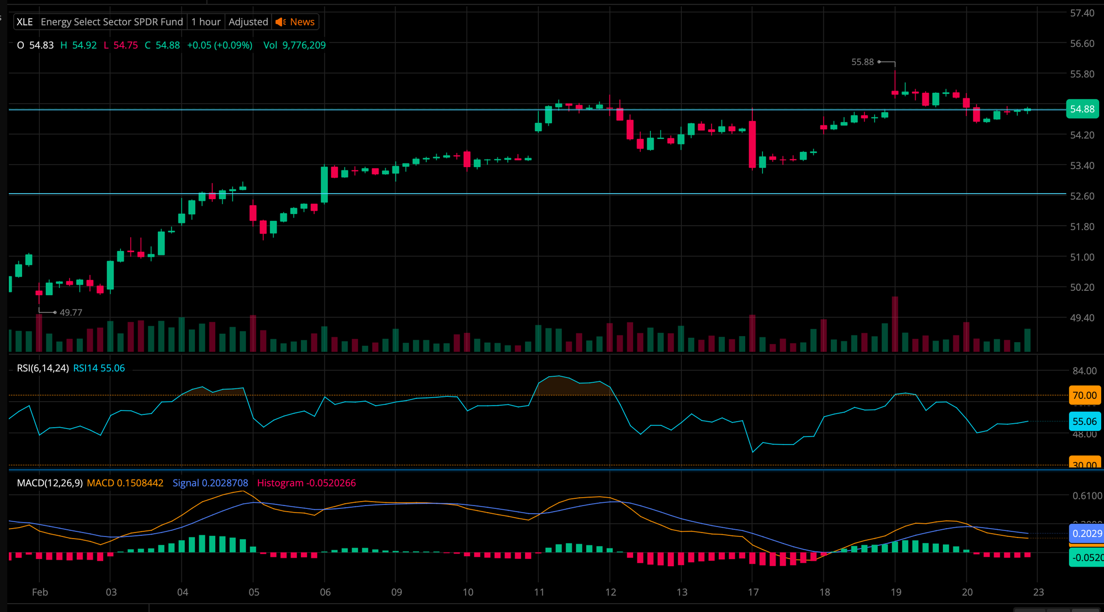Image resolution: width=1104 pixels, height=612 pixels.
Task: Toggle the Adjusted price setting
Action: click(x=248, y=22)
